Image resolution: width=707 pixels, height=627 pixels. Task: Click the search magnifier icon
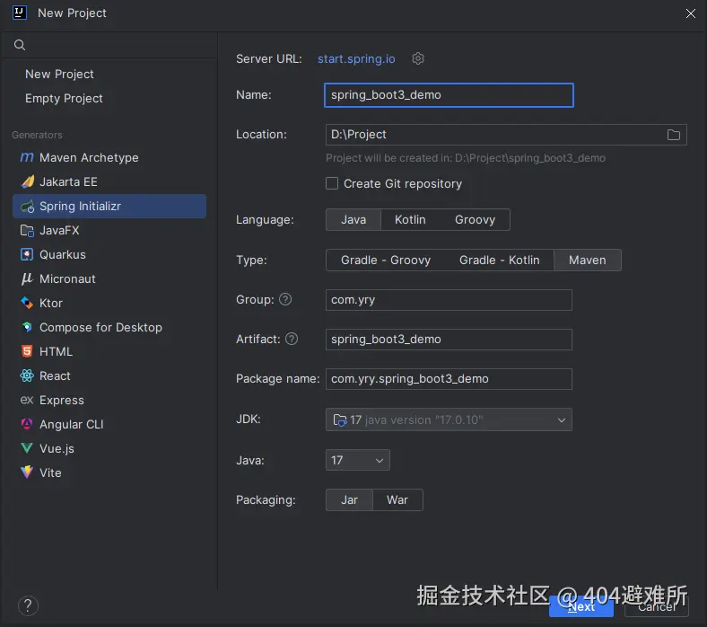(x=20, y=45)
